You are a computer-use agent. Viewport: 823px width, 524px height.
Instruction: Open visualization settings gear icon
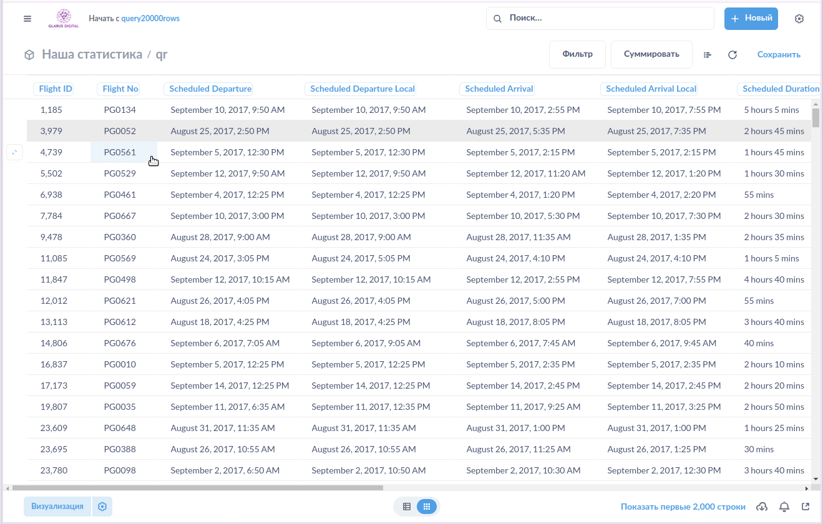(x=102, y=507)
